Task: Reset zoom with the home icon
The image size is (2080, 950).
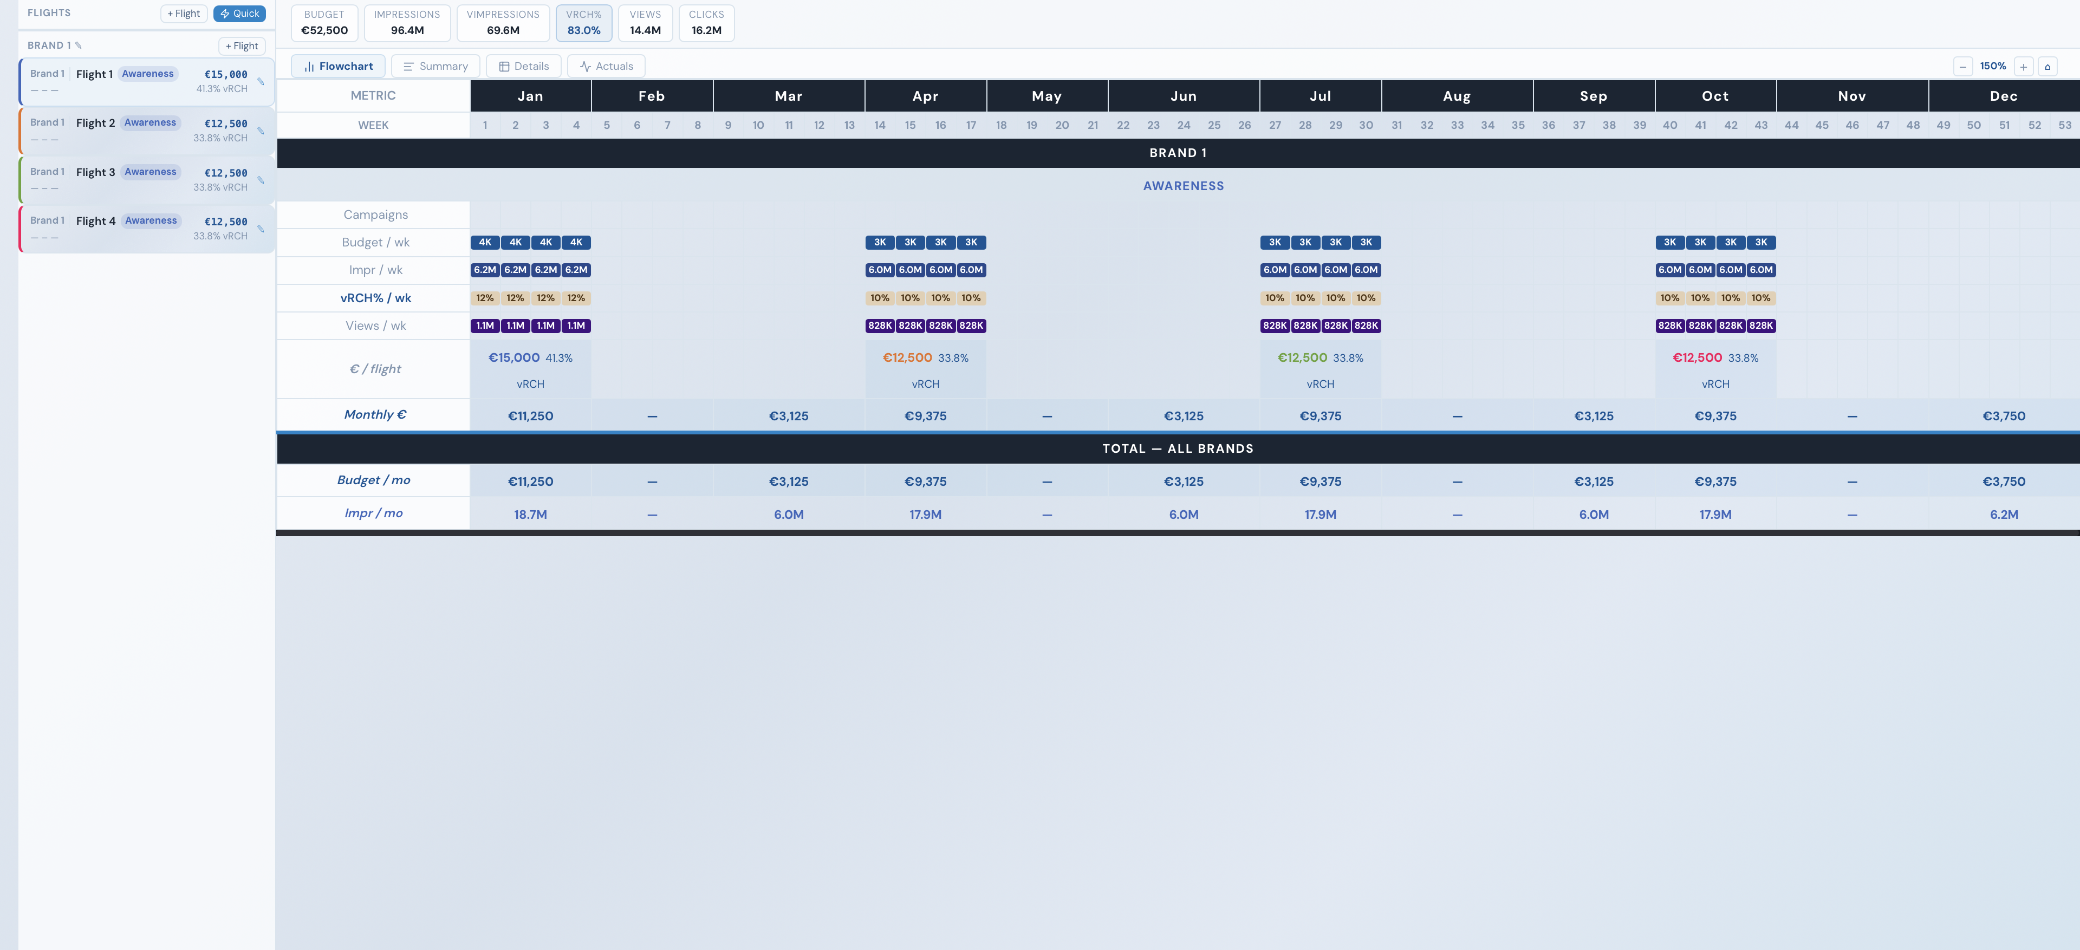Action: click(2047, 66)
